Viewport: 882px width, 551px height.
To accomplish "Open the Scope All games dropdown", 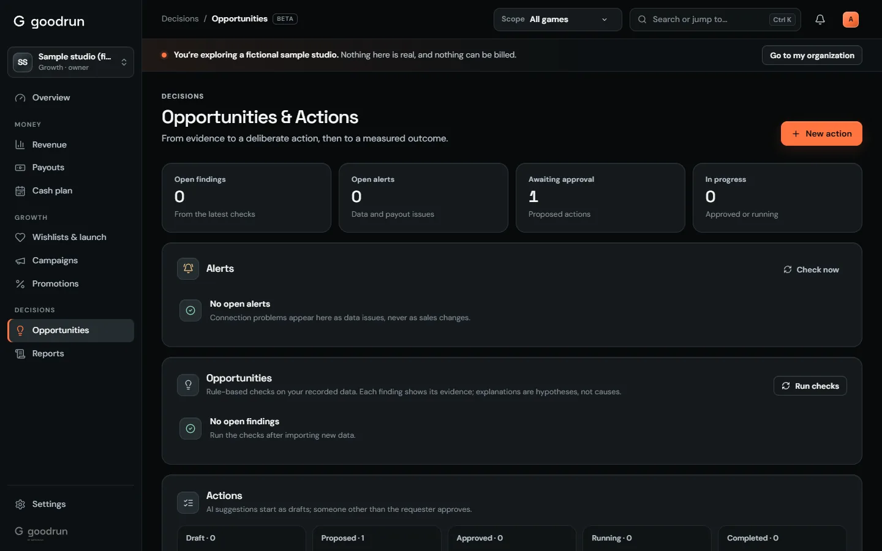I will [557, 20].
